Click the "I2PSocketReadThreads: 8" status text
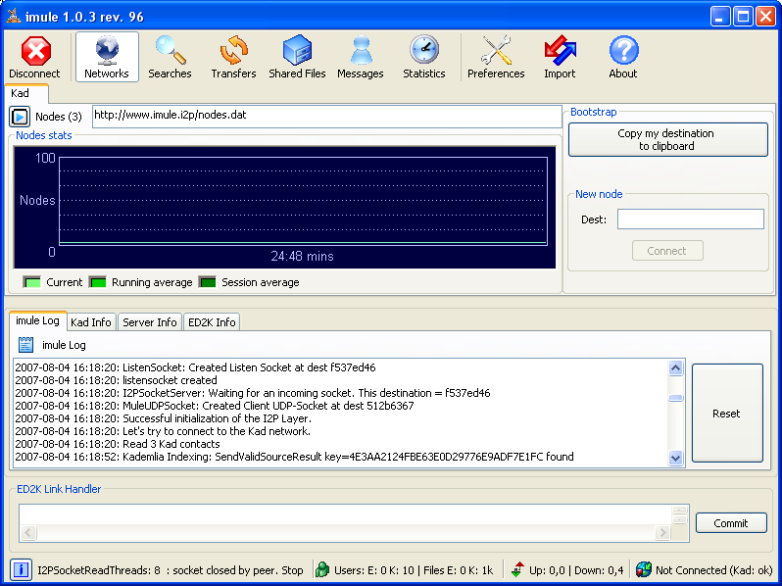The width and height of the screenshot is (782, 586). pos(99,570)
